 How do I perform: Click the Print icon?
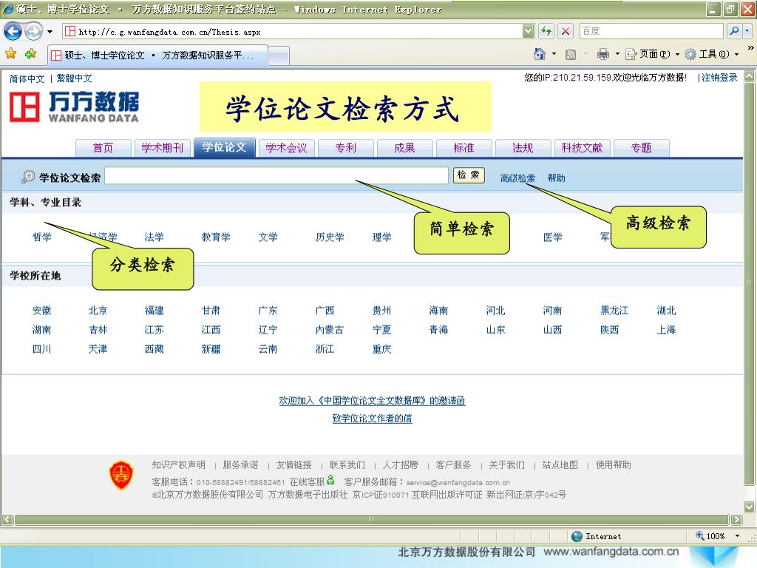603,53
